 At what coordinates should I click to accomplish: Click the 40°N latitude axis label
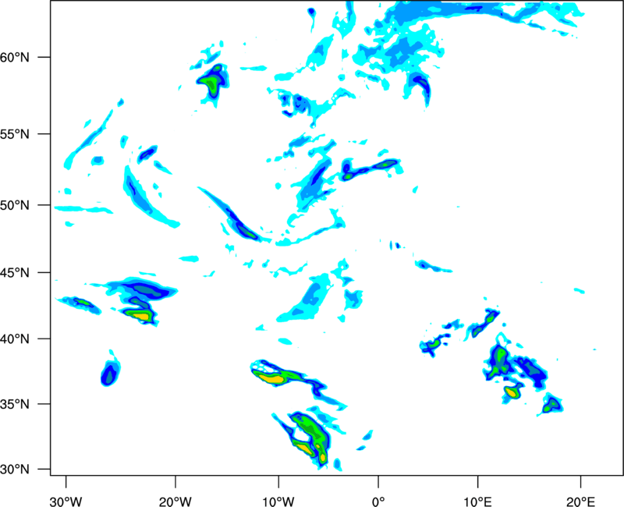coord(15,339)
